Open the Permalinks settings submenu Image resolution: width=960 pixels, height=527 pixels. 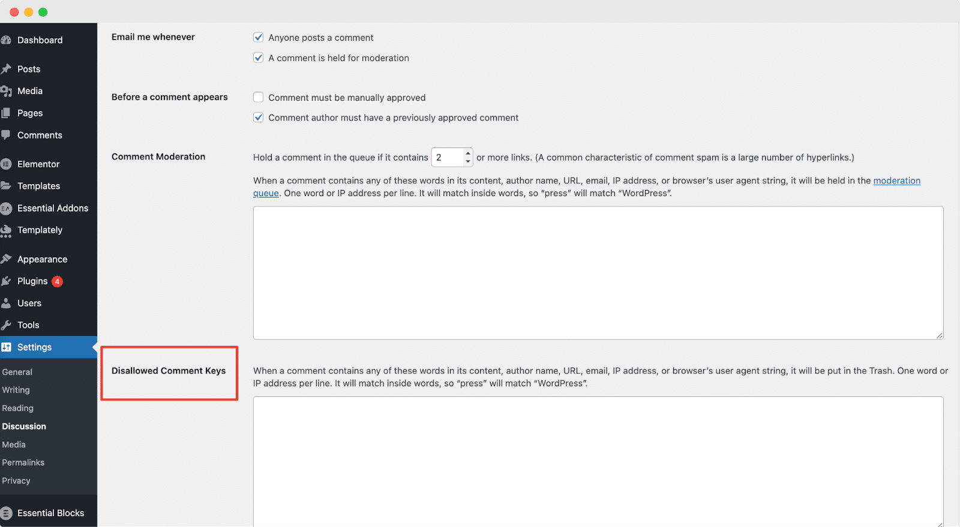pyautogui.click(x=23, y=462)
